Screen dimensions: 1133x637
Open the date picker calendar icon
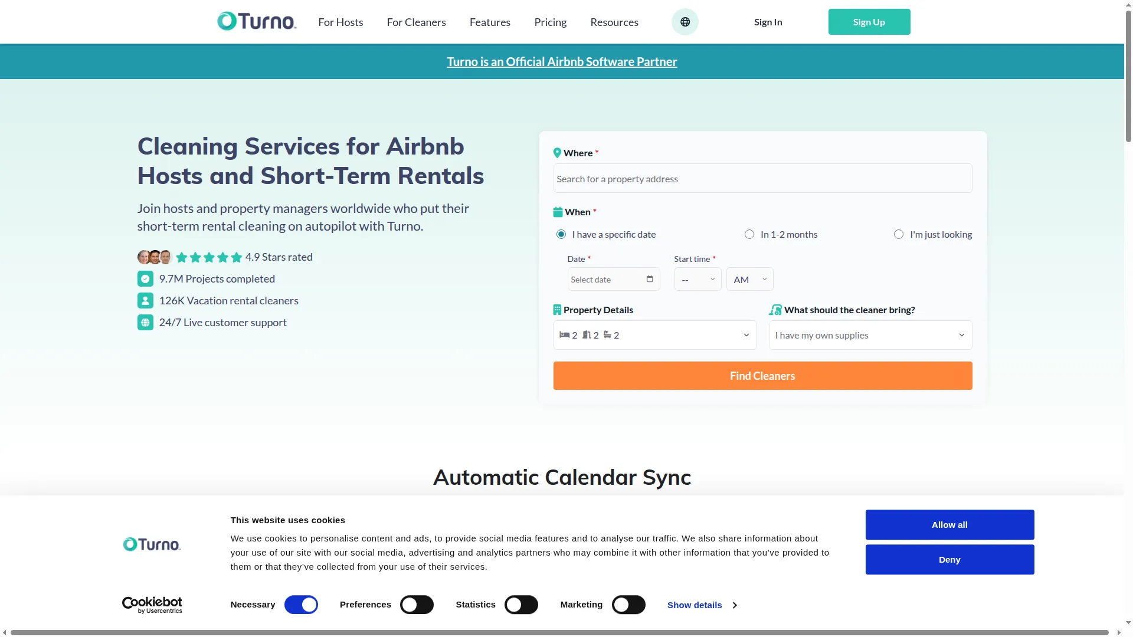point(650,279)
